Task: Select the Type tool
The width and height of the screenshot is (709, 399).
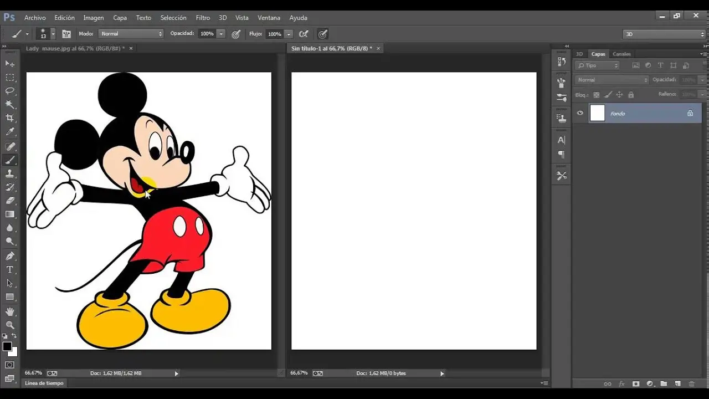Action: click(x=10, y=270)
